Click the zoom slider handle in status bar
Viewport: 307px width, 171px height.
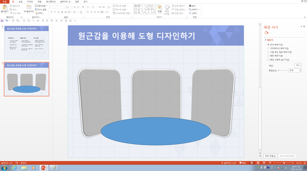click(x=284, y=163)
